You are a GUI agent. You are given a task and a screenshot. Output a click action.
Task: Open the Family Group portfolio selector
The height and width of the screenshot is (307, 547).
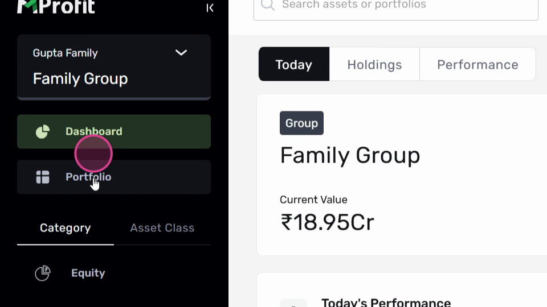click(114, 67)
